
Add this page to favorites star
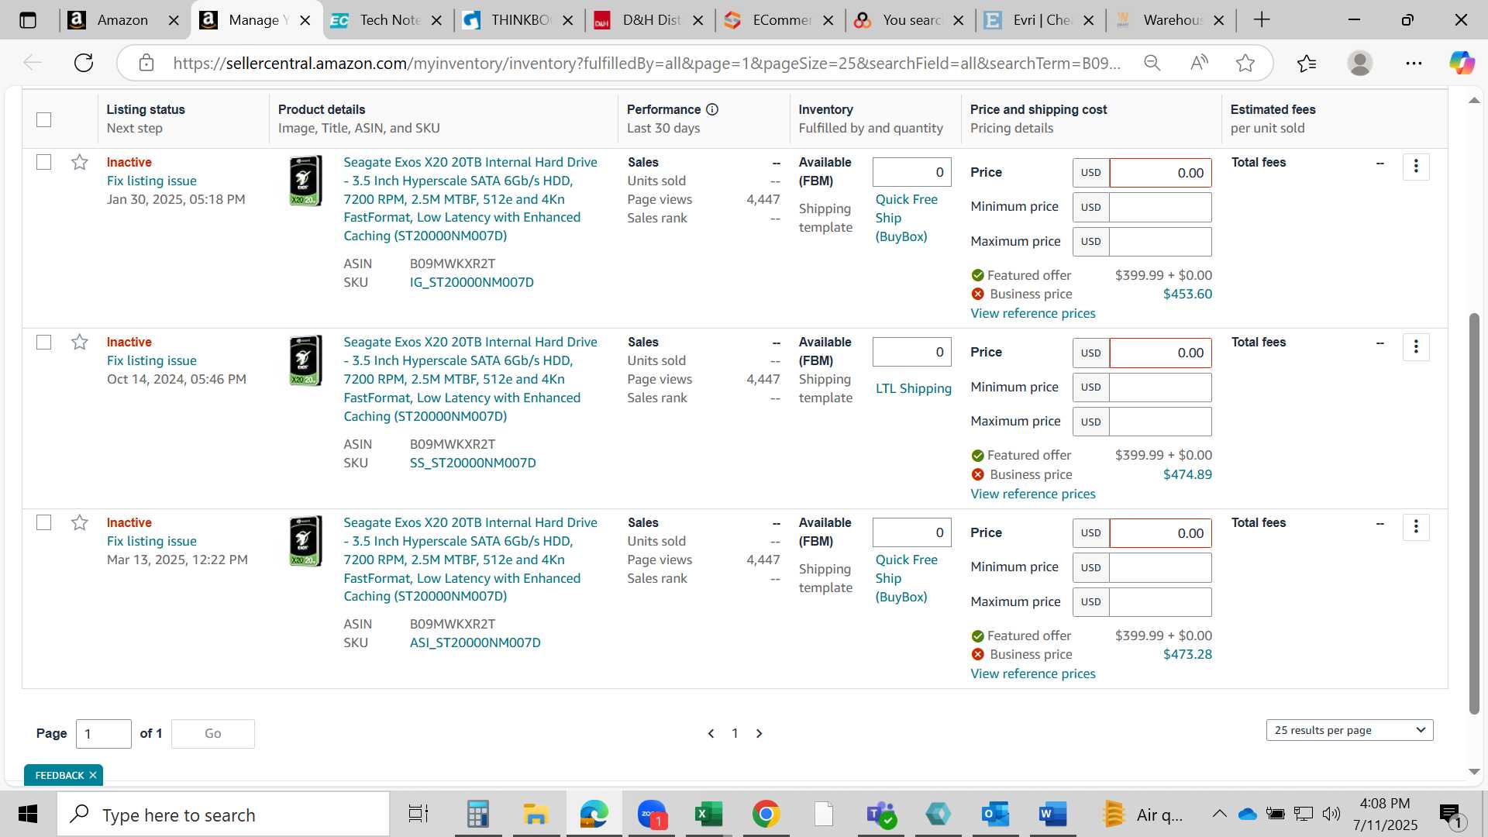pos(1245,63)
